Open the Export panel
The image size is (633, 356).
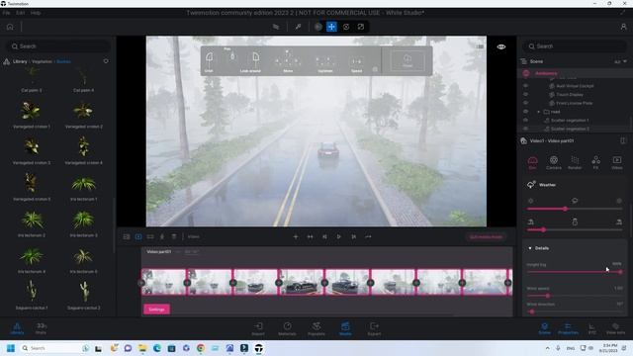(x=374, y=328)
